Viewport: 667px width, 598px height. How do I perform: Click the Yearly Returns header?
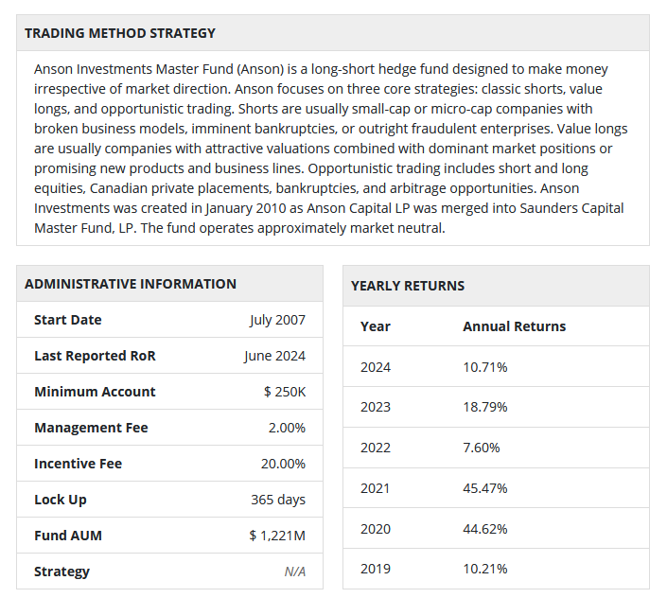[x=408, y=286]
